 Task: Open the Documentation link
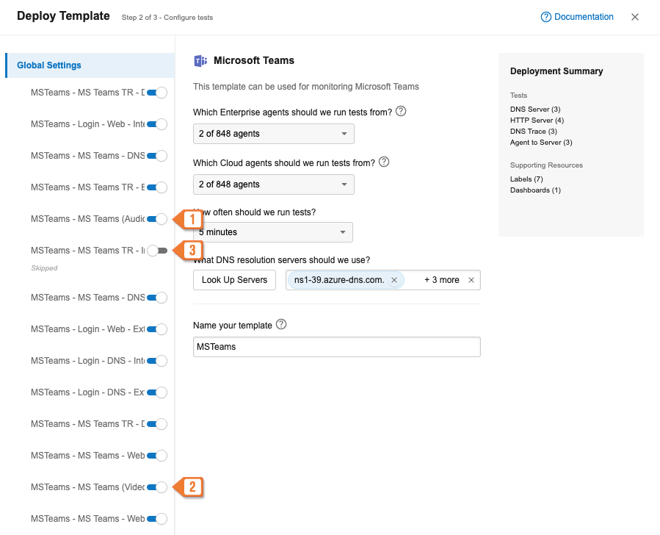584,17
